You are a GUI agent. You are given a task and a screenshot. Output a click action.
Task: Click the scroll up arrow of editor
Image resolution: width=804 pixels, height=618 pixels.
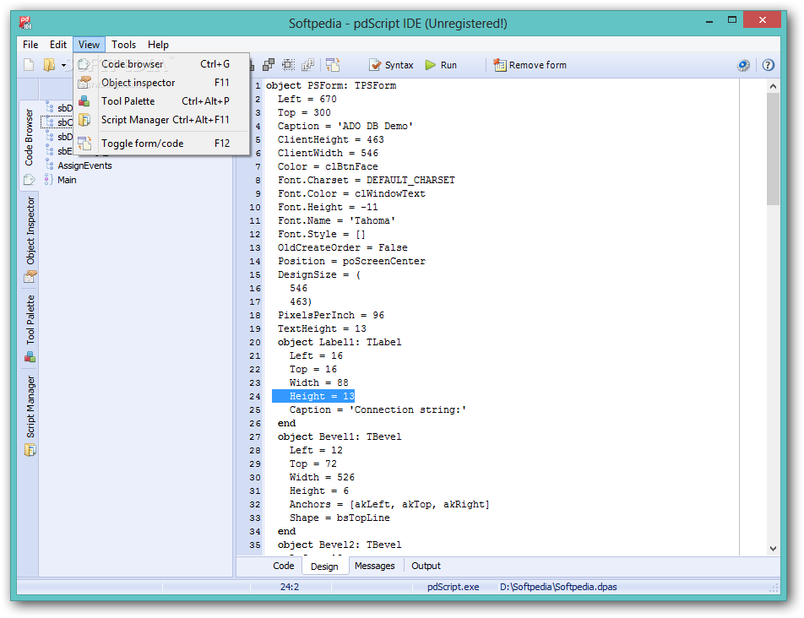point(773,87)
